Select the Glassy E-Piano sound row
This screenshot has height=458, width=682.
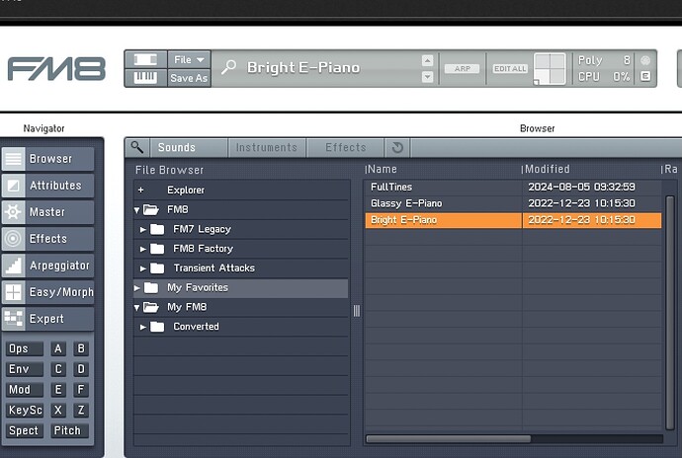pos(513,203)
